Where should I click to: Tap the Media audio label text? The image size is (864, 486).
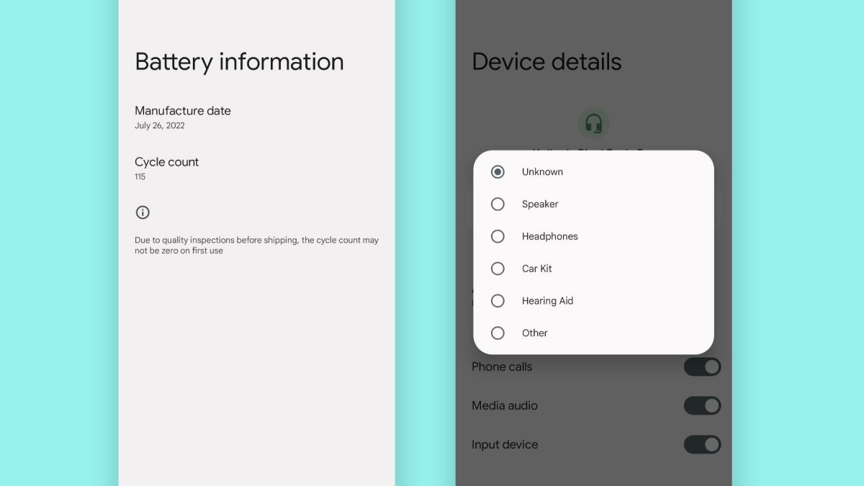505,406
